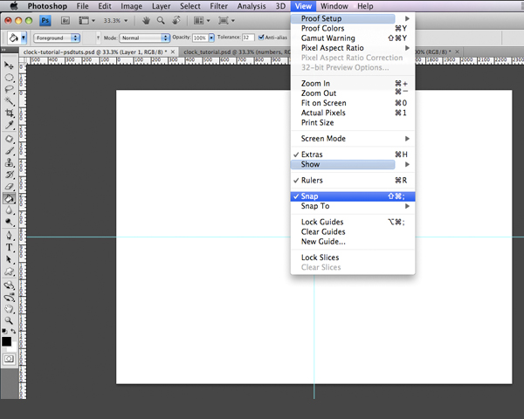Select the Crop tool
This screenshot has height=419, width=524.
point(10,113)
